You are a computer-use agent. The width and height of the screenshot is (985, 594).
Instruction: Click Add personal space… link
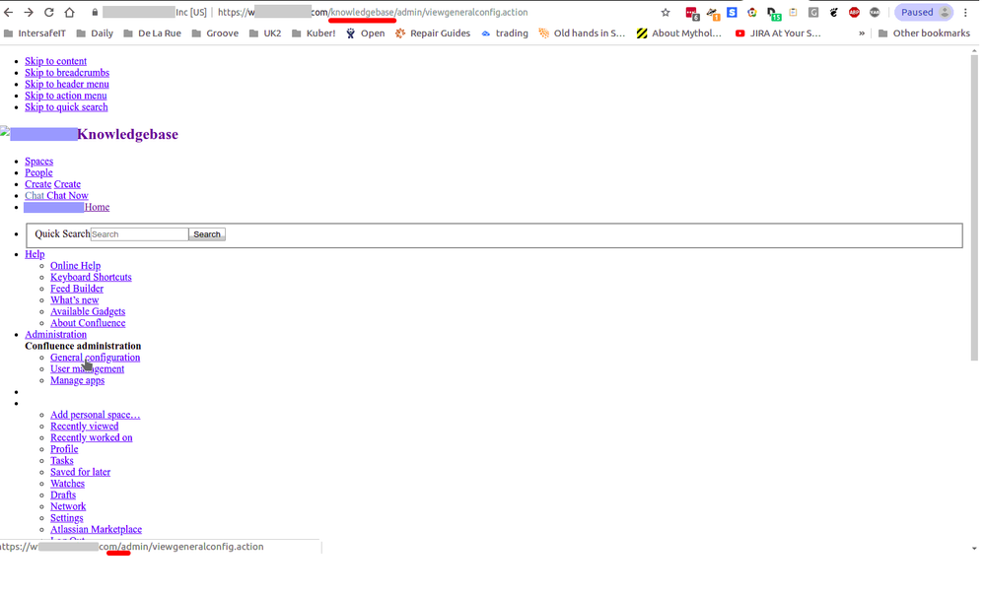tap(96, 415)
